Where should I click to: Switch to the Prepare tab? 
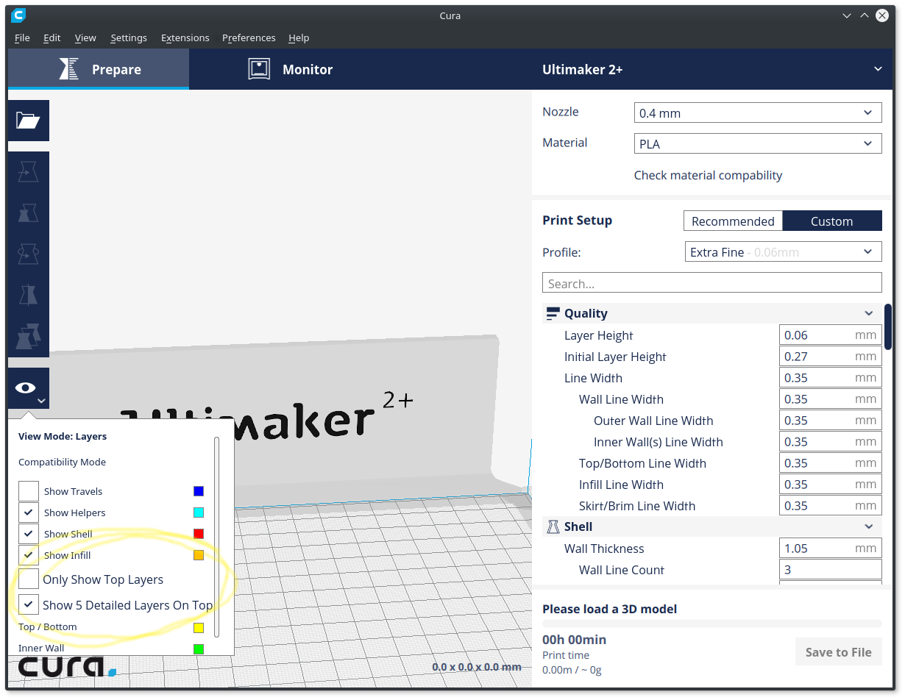click(99, 69)
